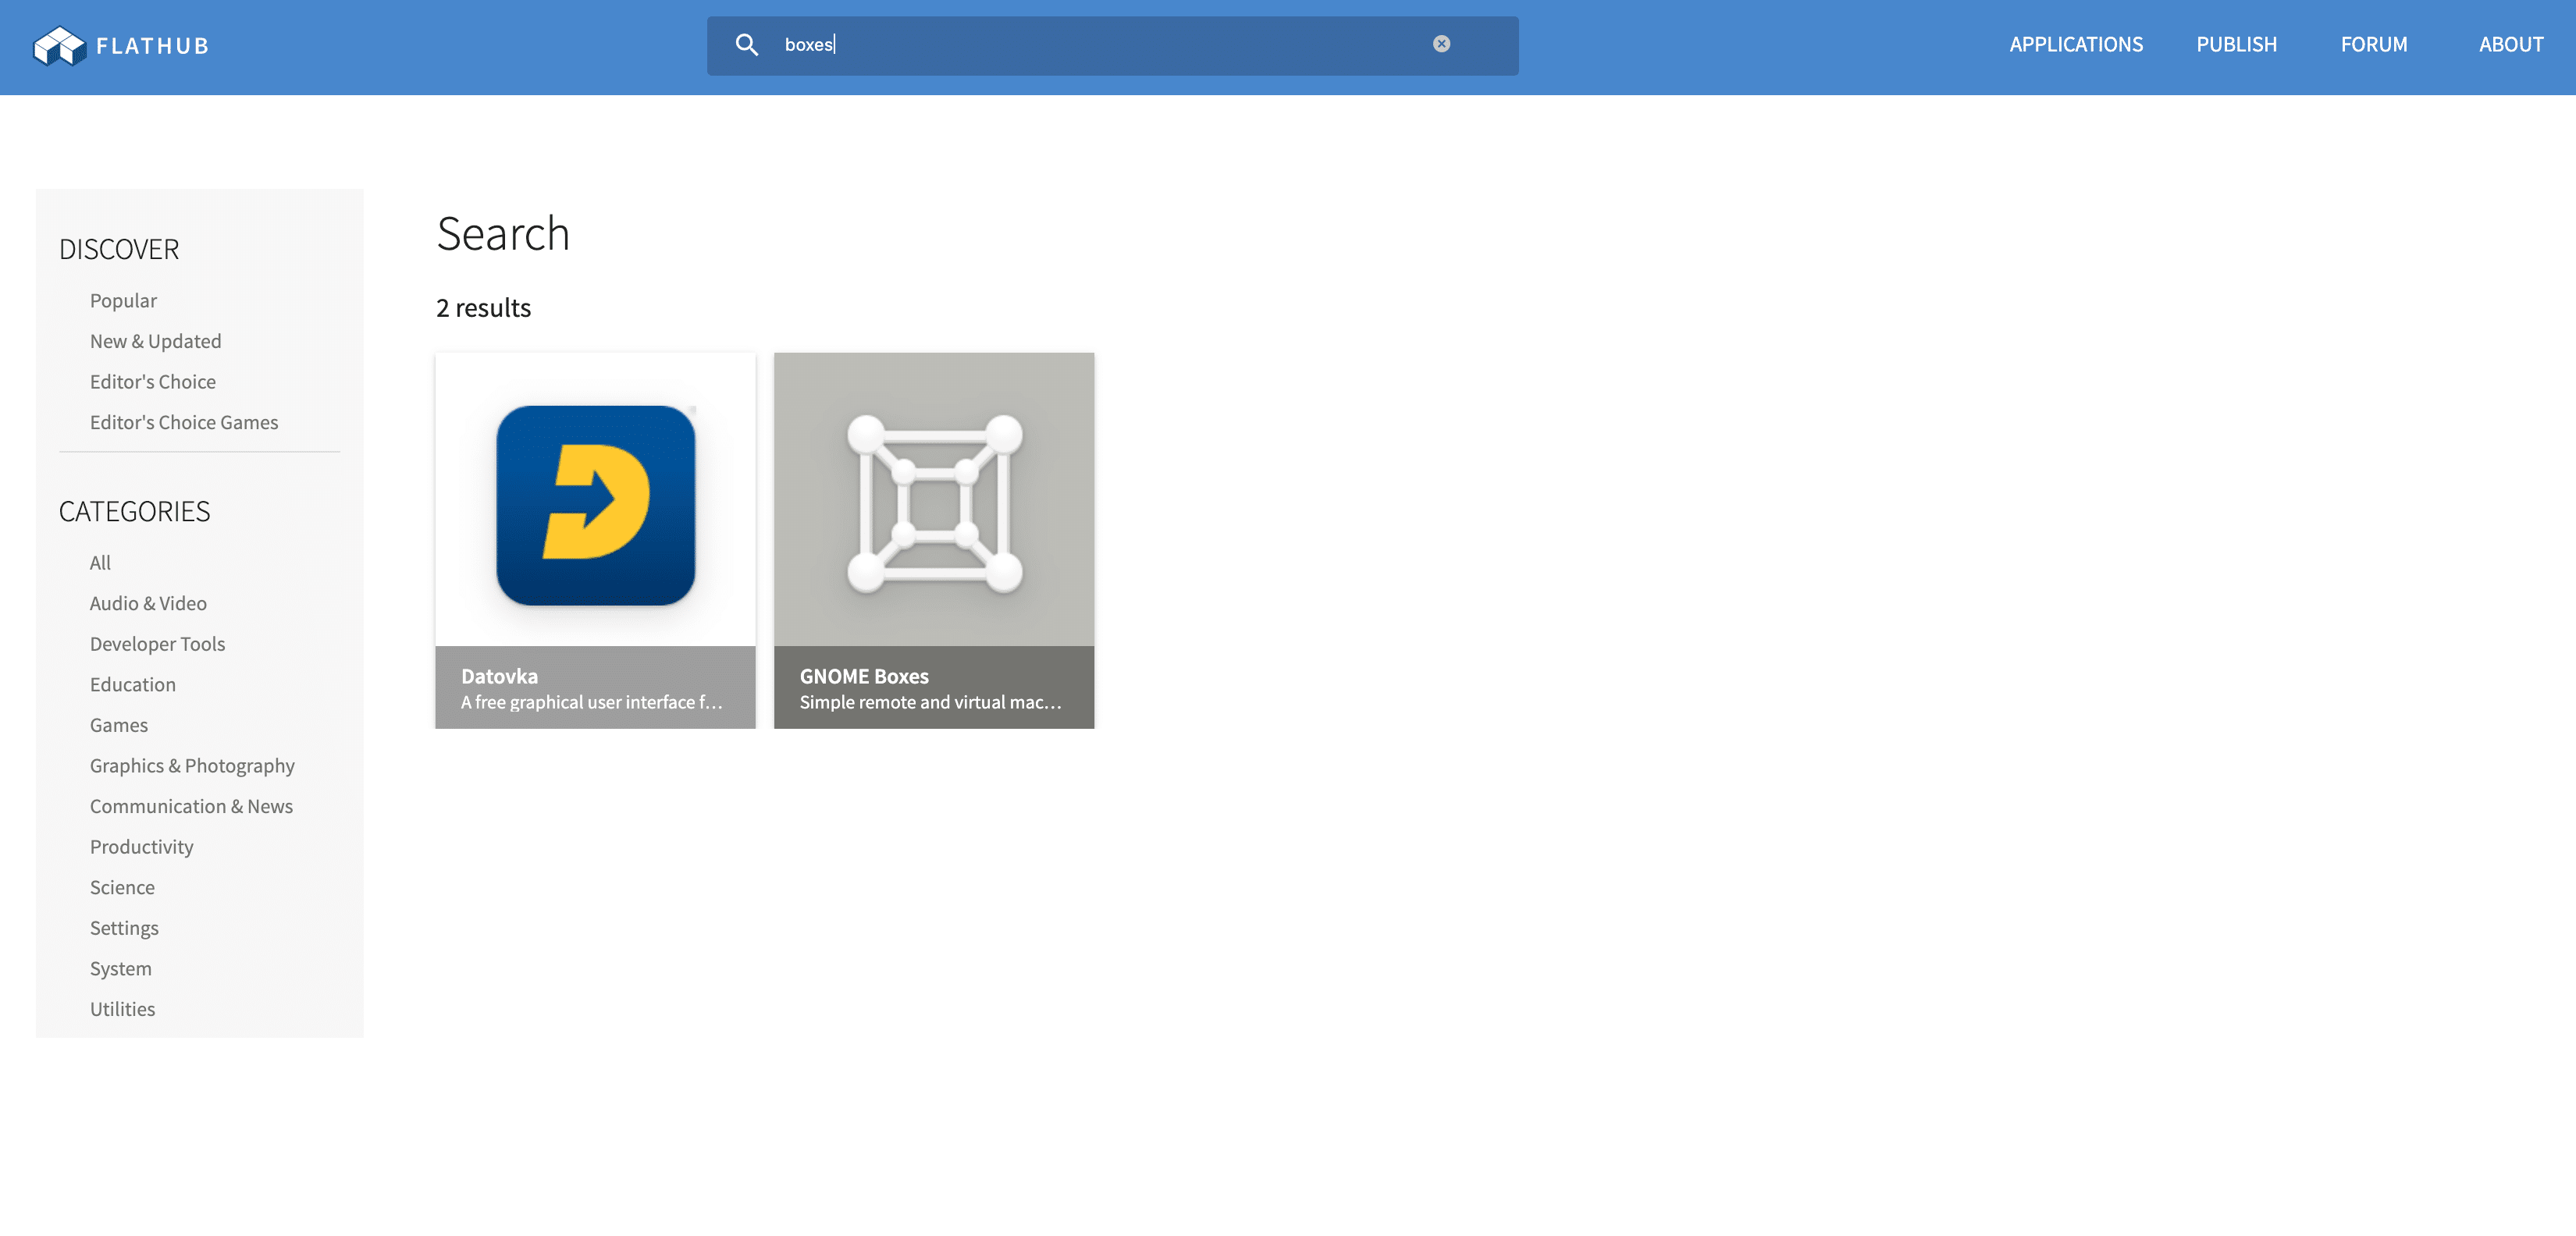This screenshot has height=1236, width=2576.
Task: Click the PUBLISH navigation link
Action: (2237, 44)
